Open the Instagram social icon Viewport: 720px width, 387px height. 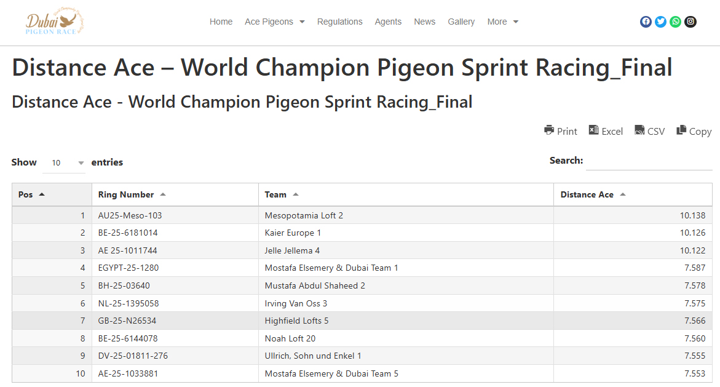coord(690,22)
